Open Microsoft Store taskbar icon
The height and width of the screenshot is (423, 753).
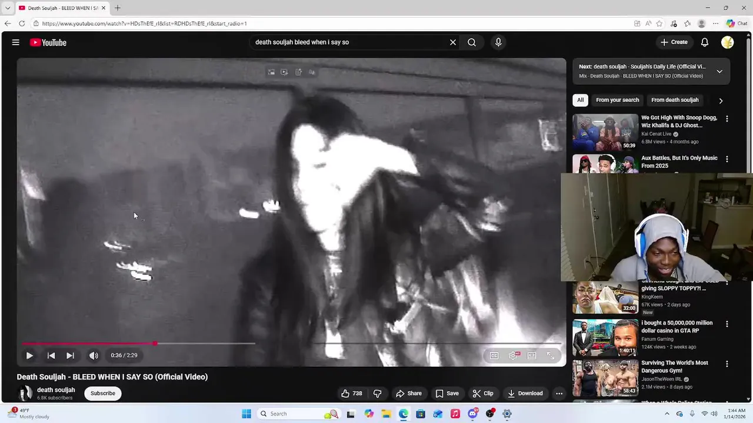tap(421, 414)
